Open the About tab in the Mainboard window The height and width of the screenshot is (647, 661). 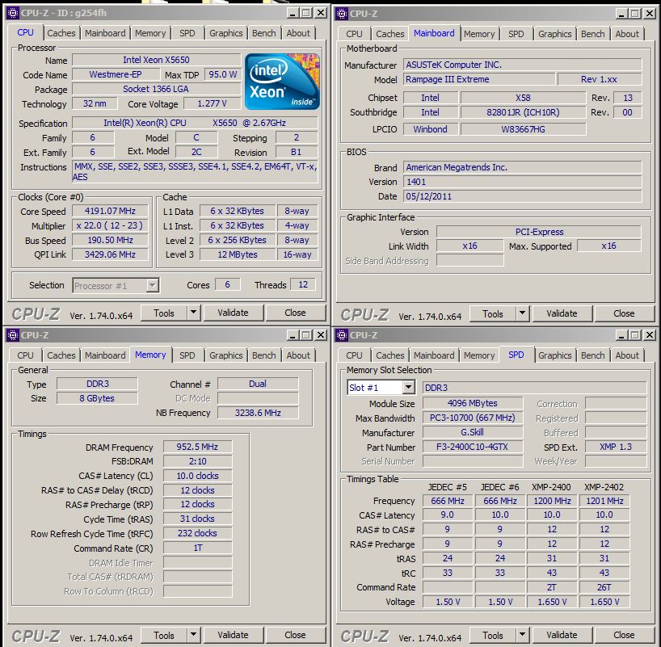pos(627,34)
